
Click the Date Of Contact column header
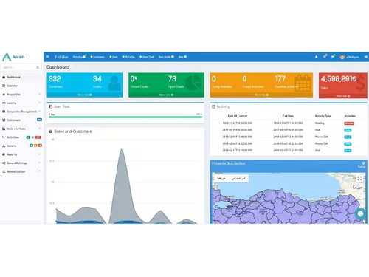[237, 116]
